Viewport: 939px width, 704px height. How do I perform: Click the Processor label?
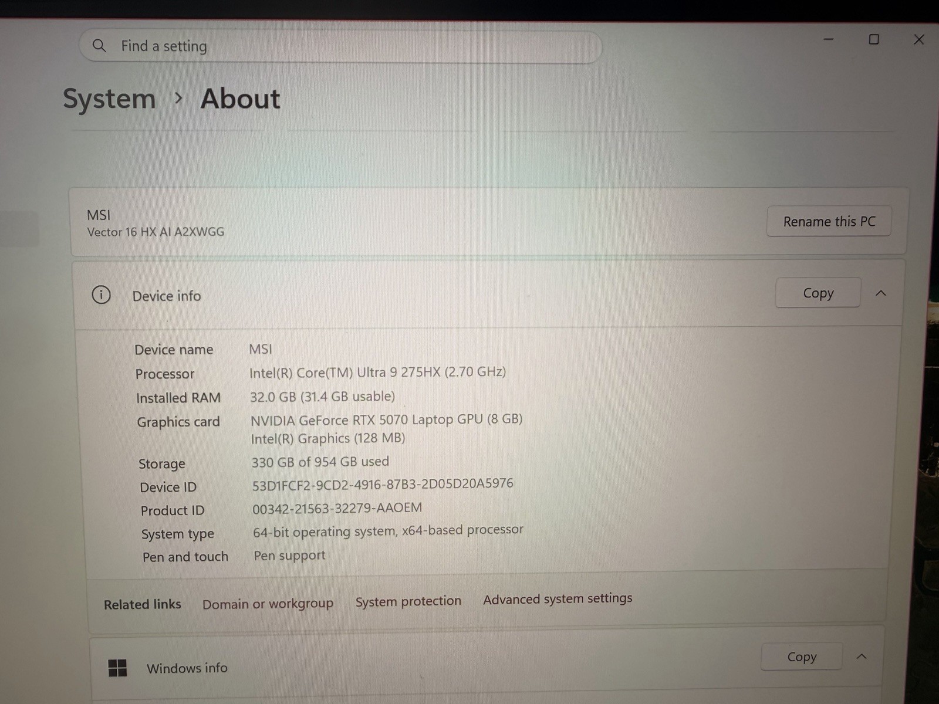click(165, 374)
